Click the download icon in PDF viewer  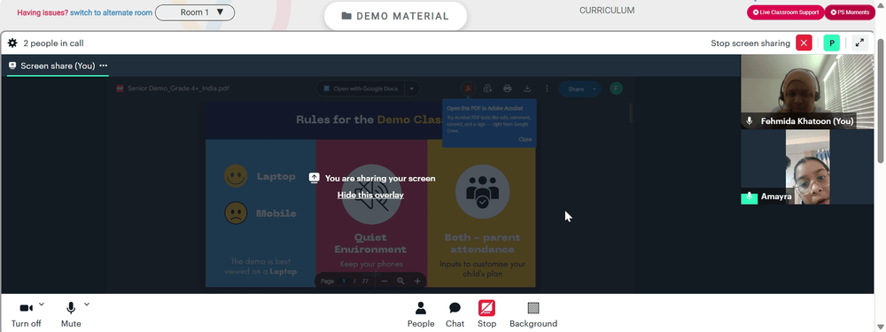pyautogui.click(x=527, y=89)
